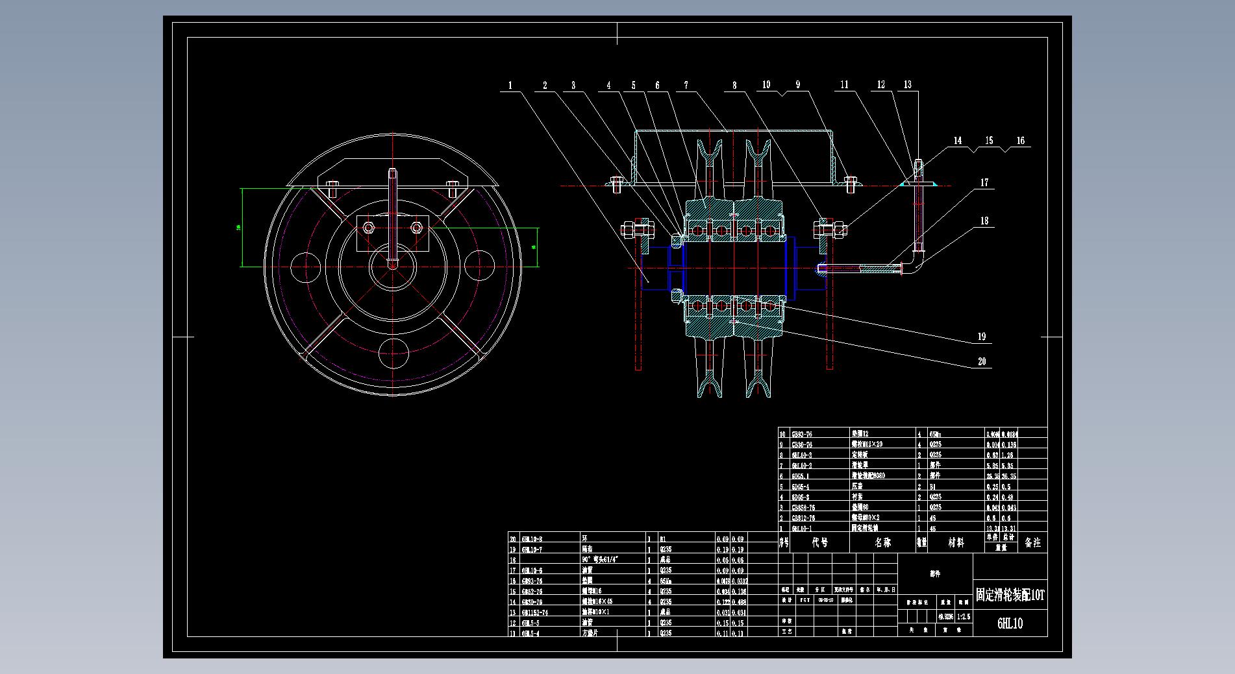Click the 1:2.5 scale cell
Image resolution: width=1235 pixels, height=674 pixels.
(964, 617)
